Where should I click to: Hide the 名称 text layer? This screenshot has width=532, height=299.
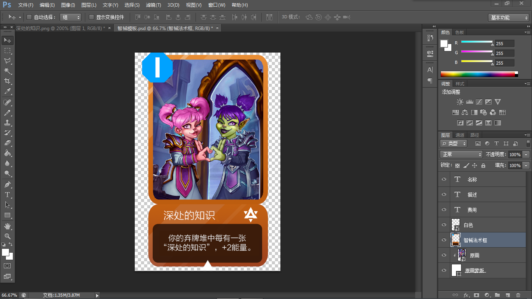(x=444, y=179)
